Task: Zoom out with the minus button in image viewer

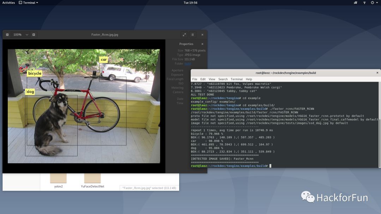Action: [7, 34]
